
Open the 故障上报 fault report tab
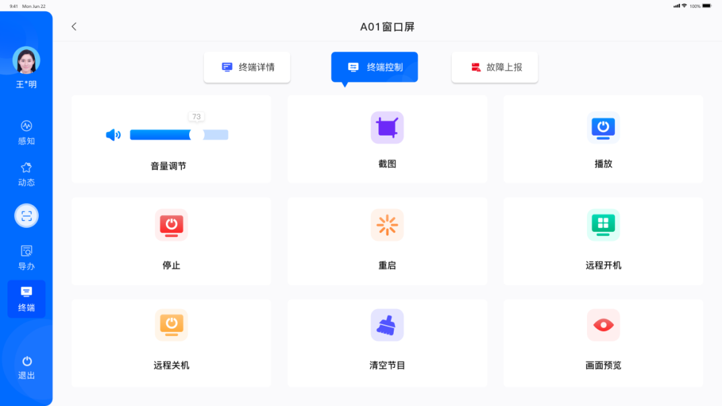[x=495, y=67]
